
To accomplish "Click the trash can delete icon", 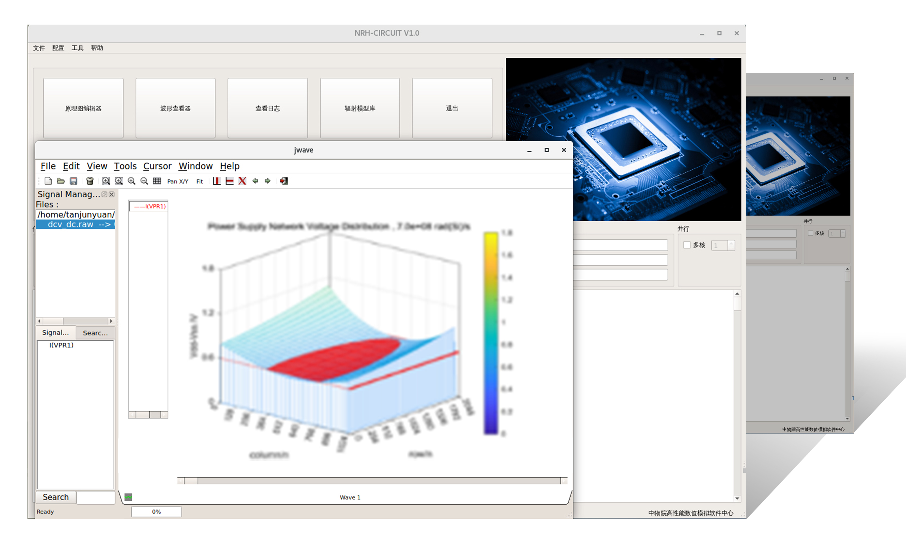I will (90, 181).
